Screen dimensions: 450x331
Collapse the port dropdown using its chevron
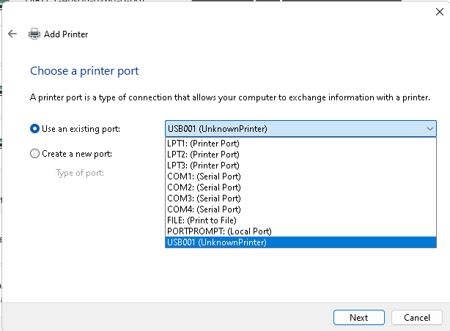[429, 129]
